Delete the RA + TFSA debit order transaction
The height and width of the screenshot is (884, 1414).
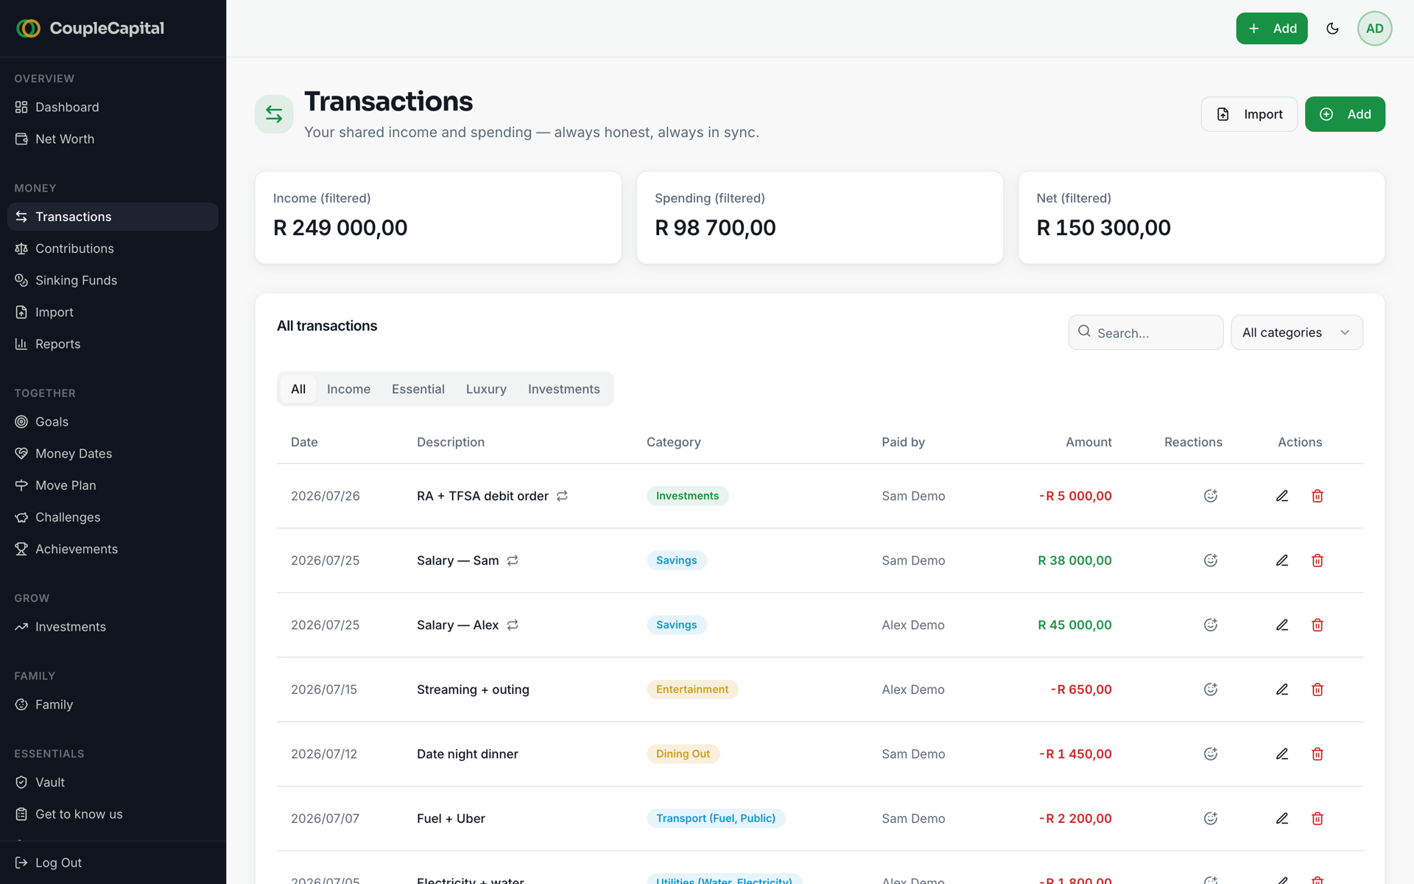pyautogui.click(x=1318, y=496)
